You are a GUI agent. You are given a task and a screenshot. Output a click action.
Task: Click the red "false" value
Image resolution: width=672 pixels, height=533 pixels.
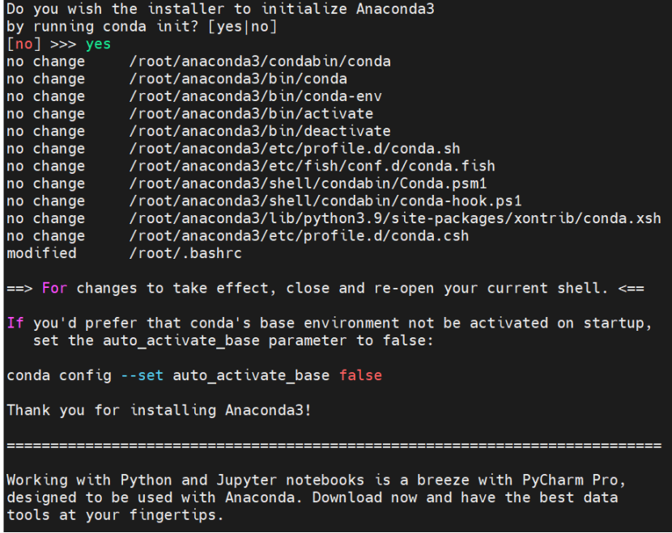click(x=360, y=375)
